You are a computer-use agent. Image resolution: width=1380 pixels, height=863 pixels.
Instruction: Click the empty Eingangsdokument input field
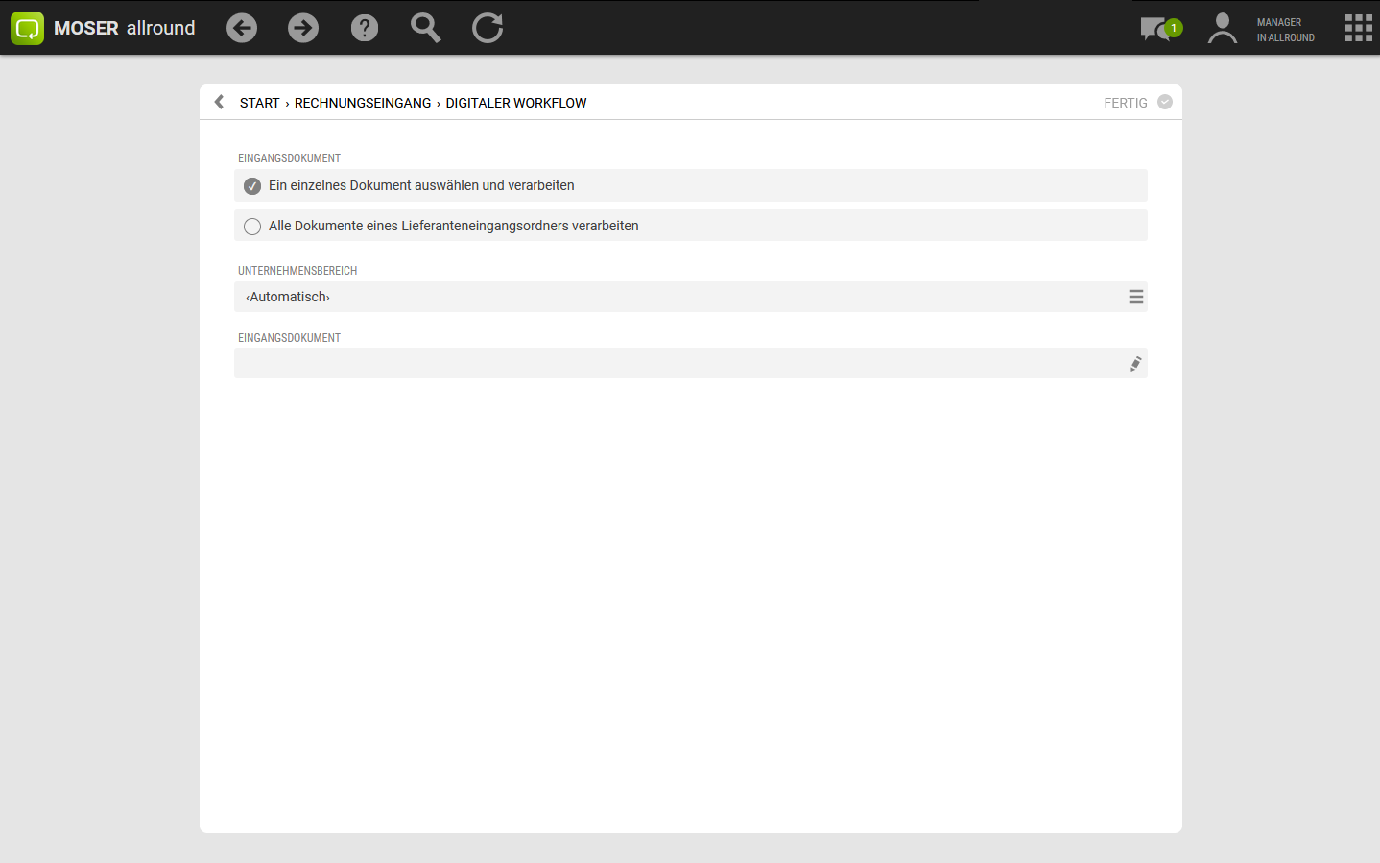[x=691, y=364]
